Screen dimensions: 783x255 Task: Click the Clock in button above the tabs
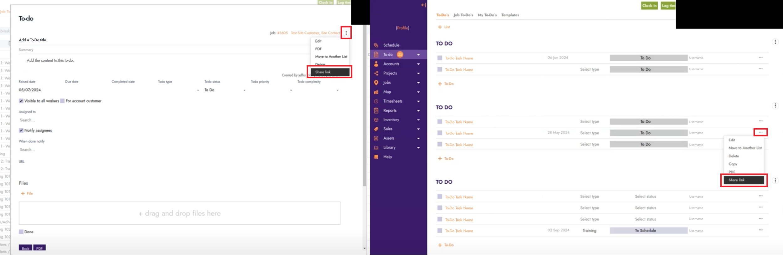pos(649,6)
